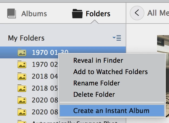Open the My Folders view options menu
This screenshot has width=169, height=123.
click(117, 38)
